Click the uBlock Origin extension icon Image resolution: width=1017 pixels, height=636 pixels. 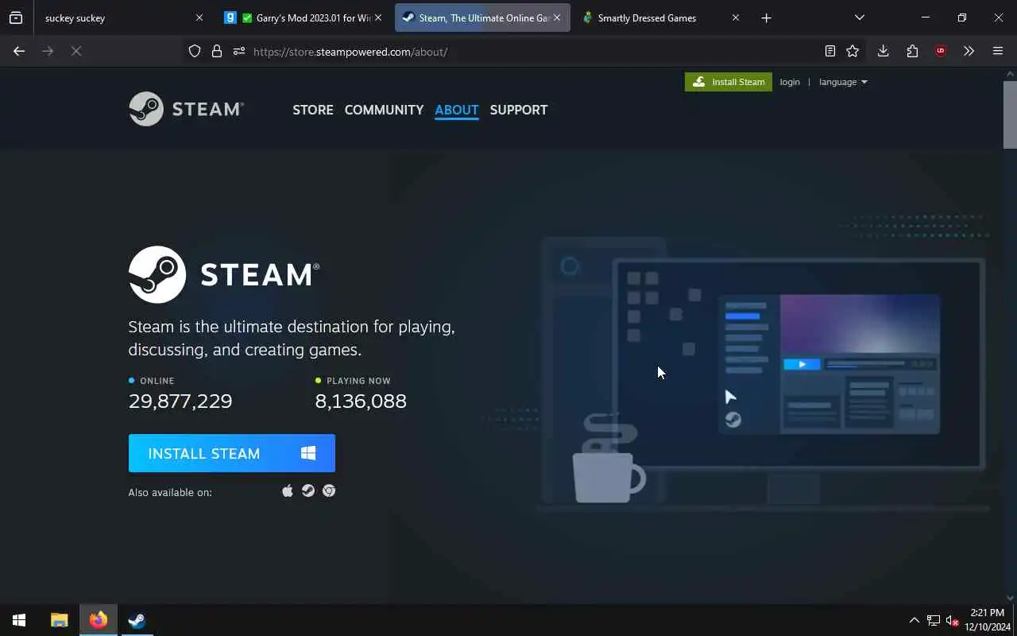coord(941,51)
